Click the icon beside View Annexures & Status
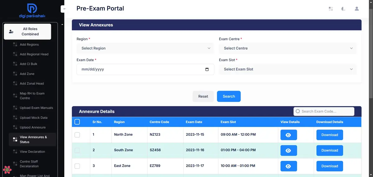Viewport: 373px width, 177px height. tap(15, 139)
